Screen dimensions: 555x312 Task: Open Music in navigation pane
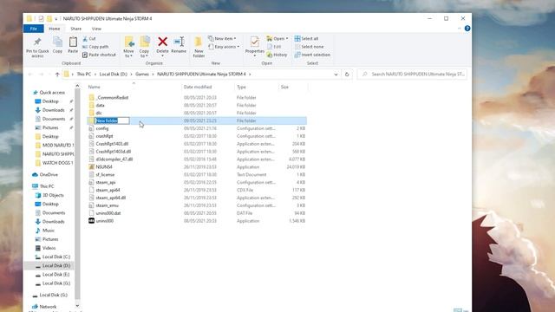49,231
